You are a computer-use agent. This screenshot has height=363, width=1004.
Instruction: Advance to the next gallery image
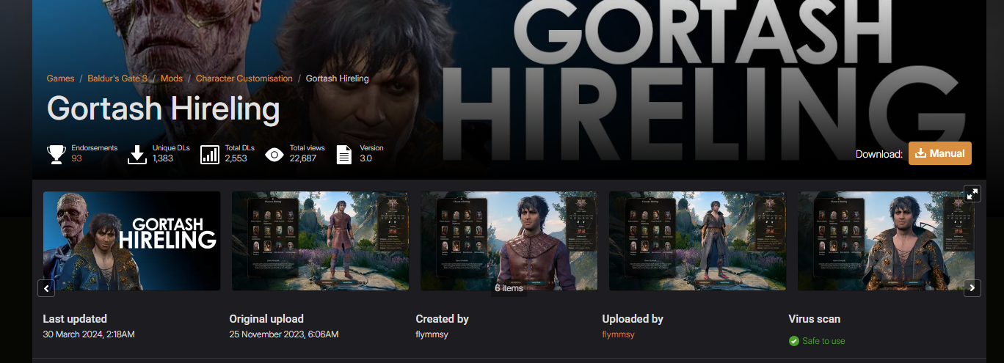tap(972, 288)
